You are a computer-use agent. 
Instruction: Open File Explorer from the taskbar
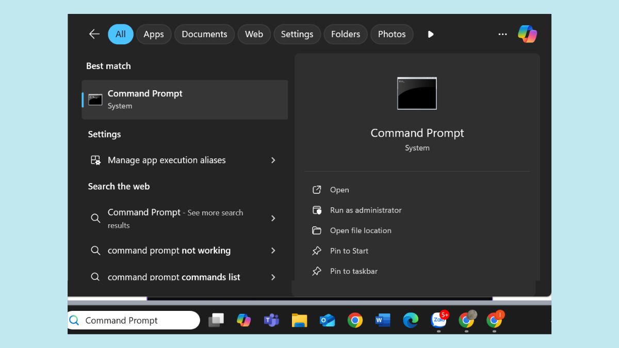click(x=299, y=320)
